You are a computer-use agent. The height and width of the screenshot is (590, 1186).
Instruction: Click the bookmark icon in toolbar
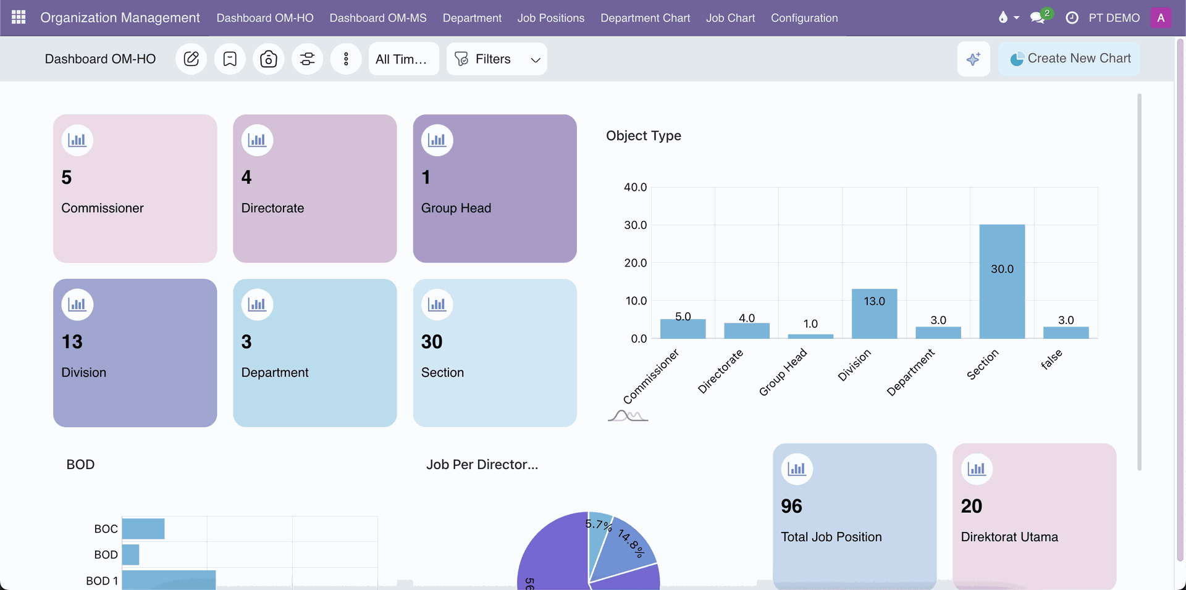click(230, 59)
